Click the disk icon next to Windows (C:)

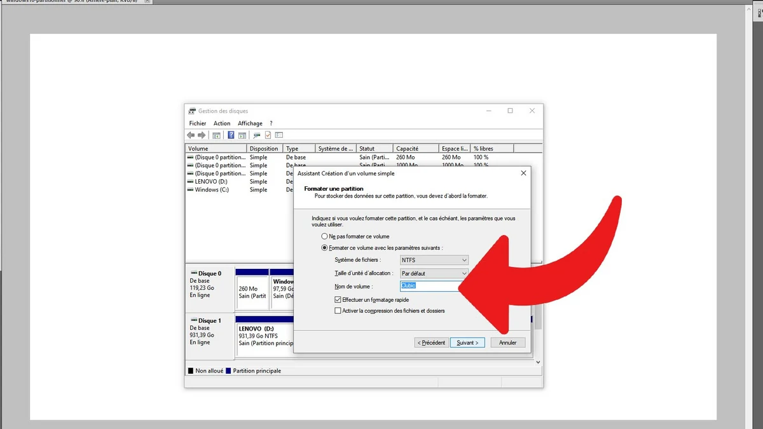click(x=190, y=190)
